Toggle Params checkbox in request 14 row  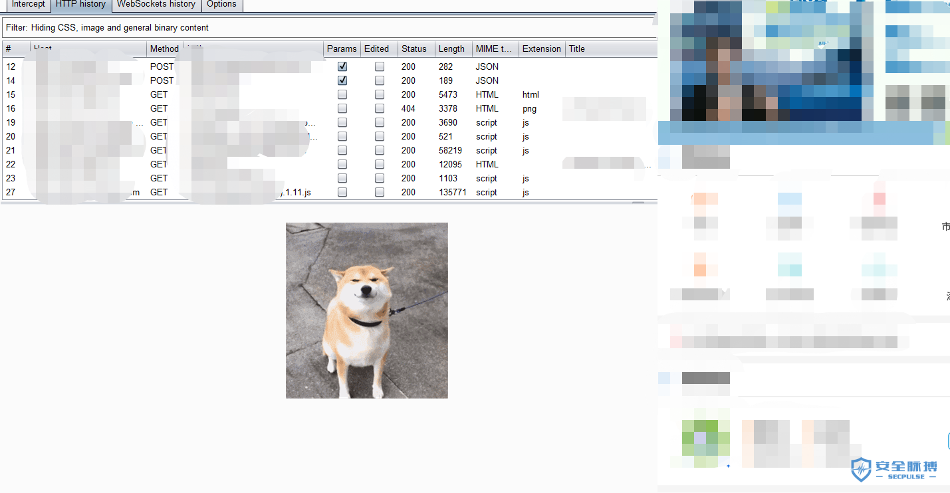tap(342, 80)
